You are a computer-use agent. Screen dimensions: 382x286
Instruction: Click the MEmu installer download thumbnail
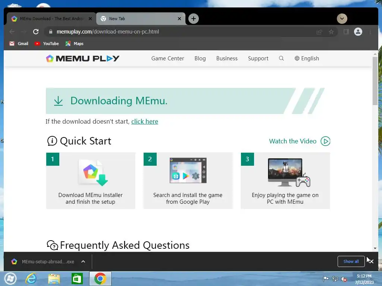pyautogui.click(x=94, y=172)
